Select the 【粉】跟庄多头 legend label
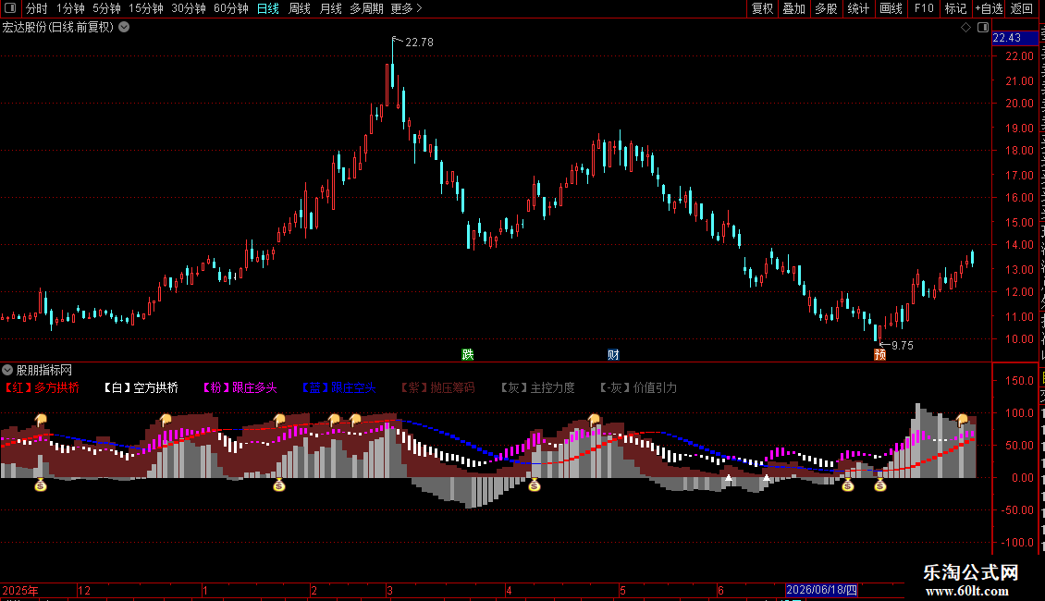This screenshot has height=601, width=1045. click(x=240, y=387)
